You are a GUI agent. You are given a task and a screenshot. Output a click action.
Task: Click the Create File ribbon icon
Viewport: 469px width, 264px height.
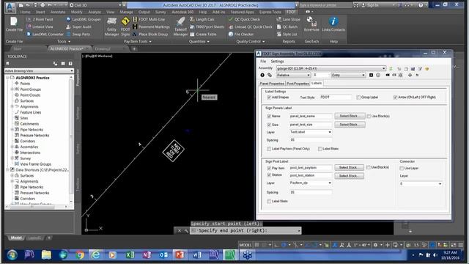click(14, 24)
